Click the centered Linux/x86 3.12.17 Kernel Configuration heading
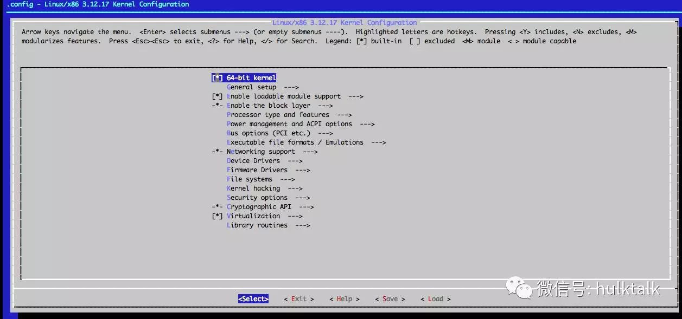The width and height of the screenshot is (682, 319). pos(345,23)
